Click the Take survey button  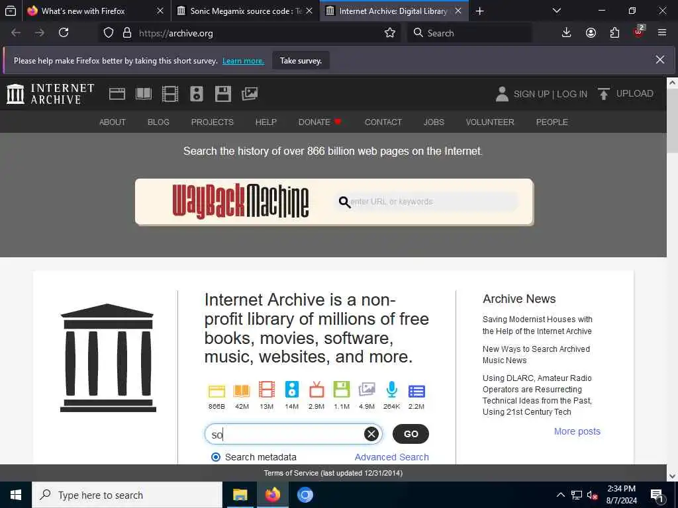(301, 60)
